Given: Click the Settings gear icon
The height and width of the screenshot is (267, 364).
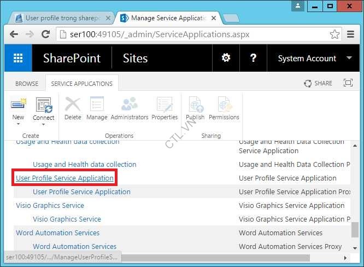Looking at the screenshot, I should 225,59.
